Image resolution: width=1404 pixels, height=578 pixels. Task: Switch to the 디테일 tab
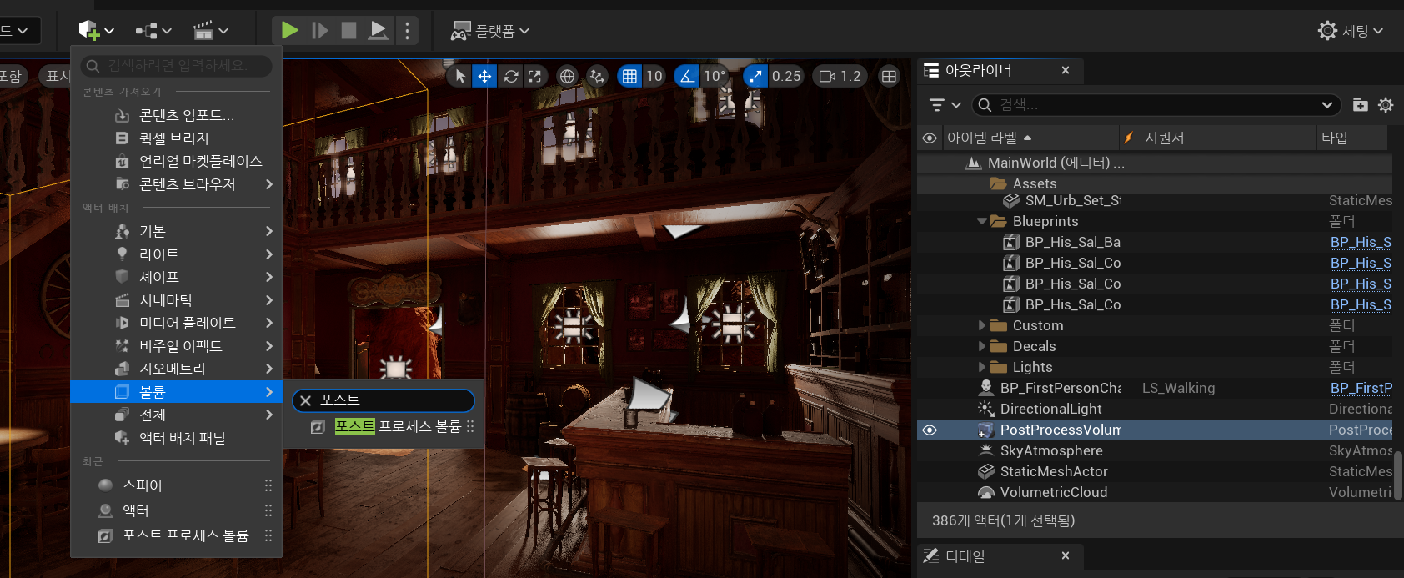tap(965, 556)
